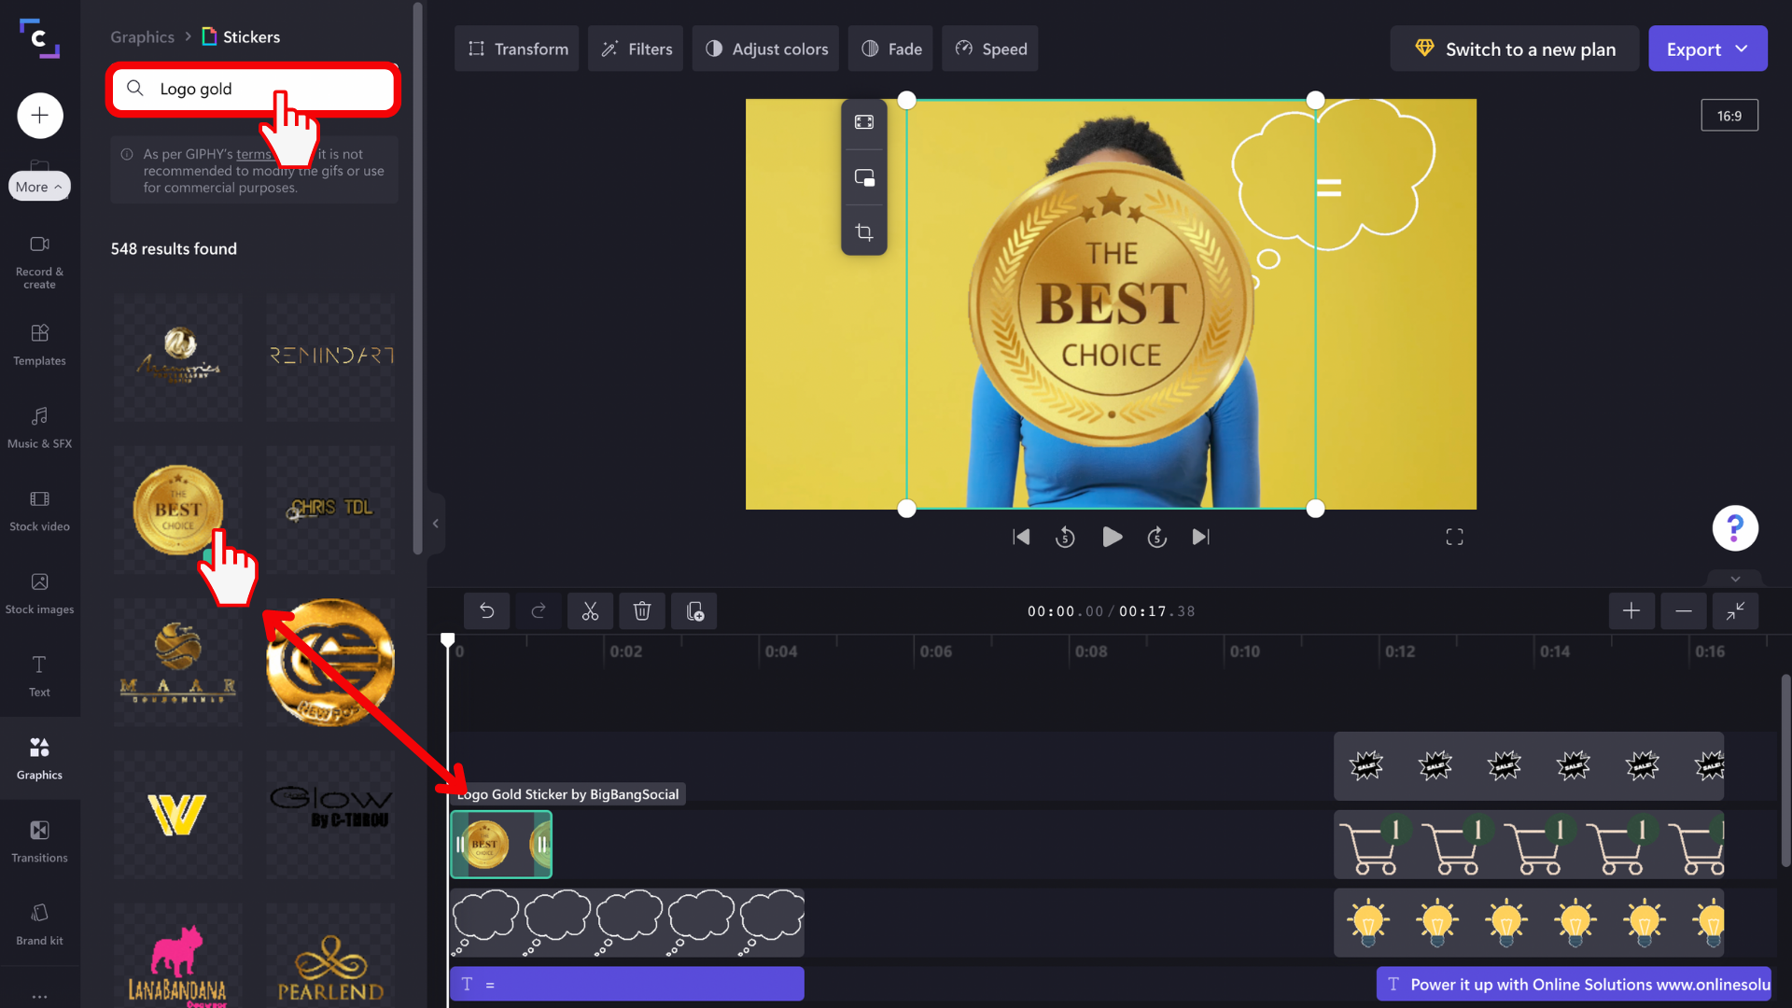
Task: Switch to the Filters tool
Action: coord(636,49)
